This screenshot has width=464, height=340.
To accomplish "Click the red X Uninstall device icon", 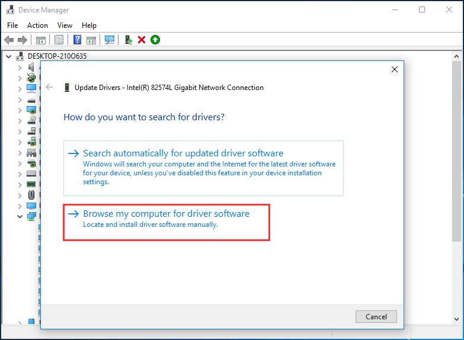I will coord(142,40).
